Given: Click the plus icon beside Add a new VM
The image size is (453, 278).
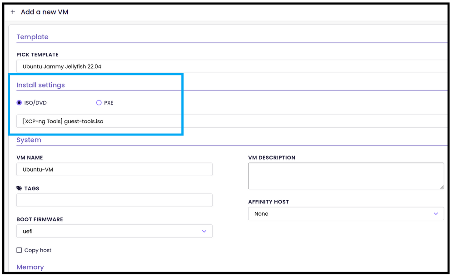Looking at the screenshot, I should coord(13,12).
